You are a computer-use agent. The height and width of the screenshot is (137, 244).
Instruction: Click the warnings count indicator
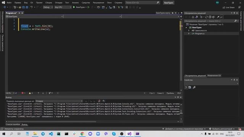coord(30,93)
